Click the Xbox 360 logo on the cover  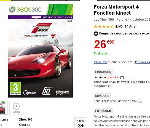(x=25, y=9)
